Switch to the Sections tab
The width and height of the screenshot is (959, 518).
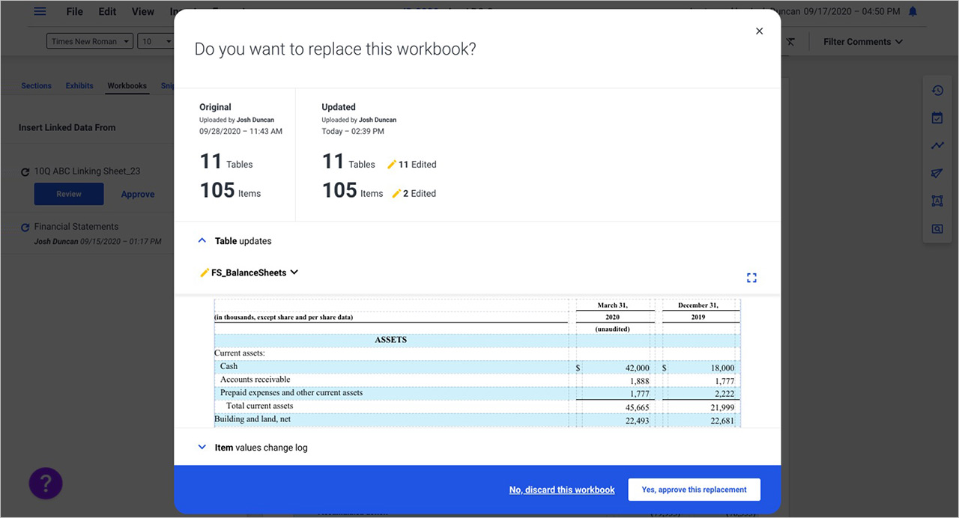pos(36,86)
